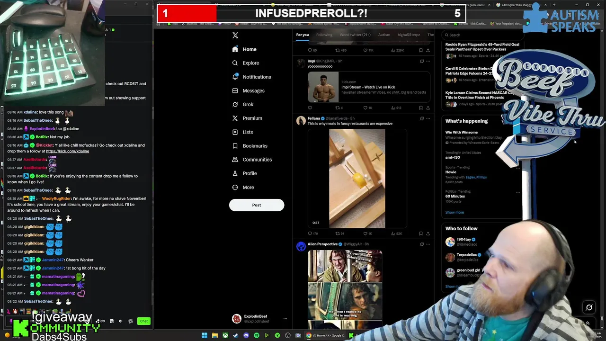Viewport: 606px width, 341px height.
Task: Open Notifications in the X sidebar
Action: tap(251, 77)
